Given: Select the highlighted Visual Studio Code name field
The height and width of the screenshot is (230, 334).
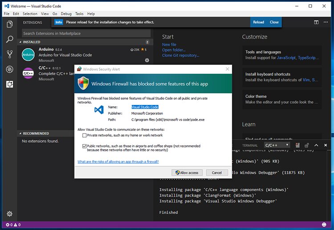Looking at the screenshot, I should coord(145,107).
